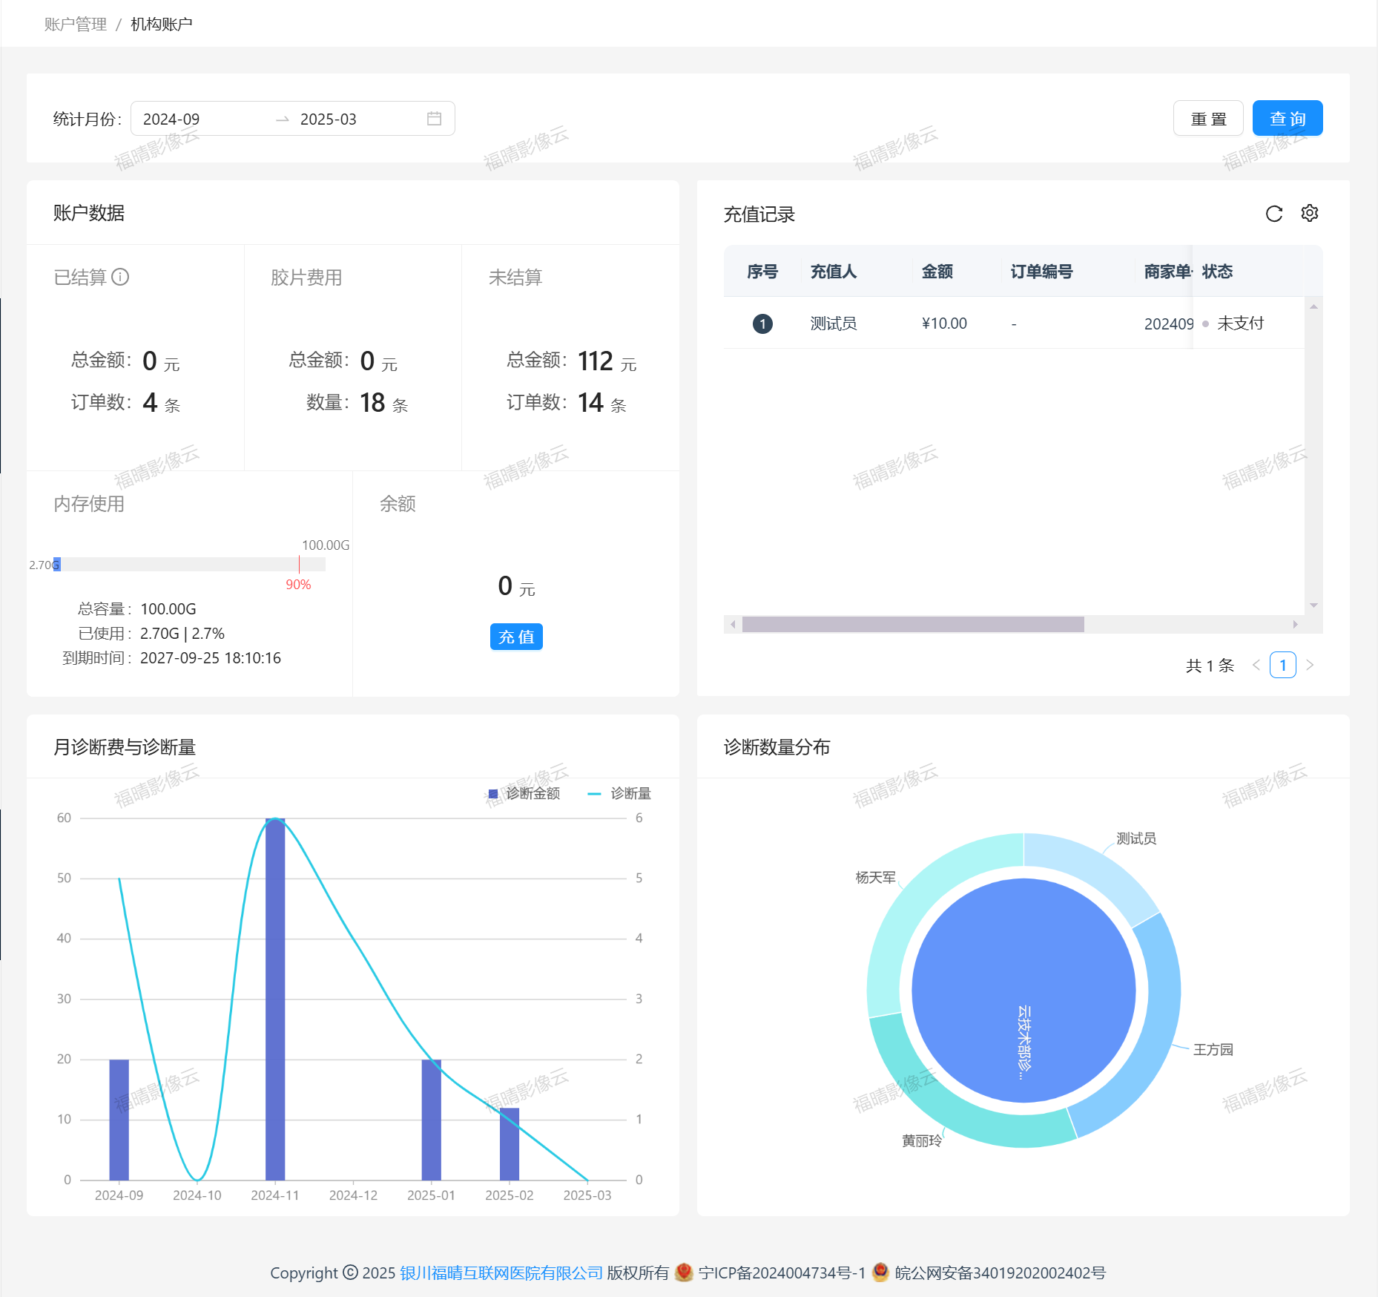Click 账户管理 in breadcrumb

coord(76,24)
